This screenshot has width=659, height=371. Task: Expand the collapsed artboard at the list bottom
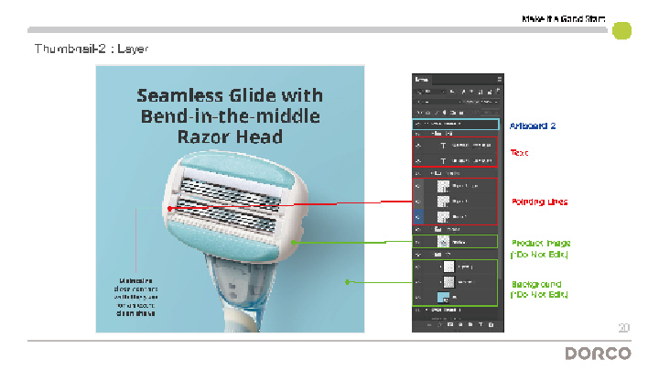coord(427,310)
